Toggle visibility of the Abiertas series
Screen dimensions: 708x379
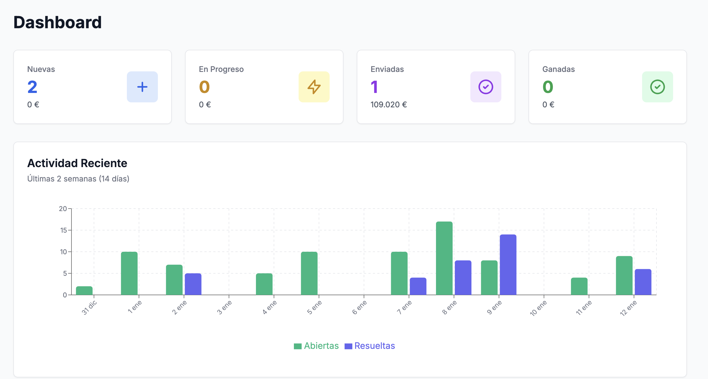pyautogui.click(x=321, y=346)
